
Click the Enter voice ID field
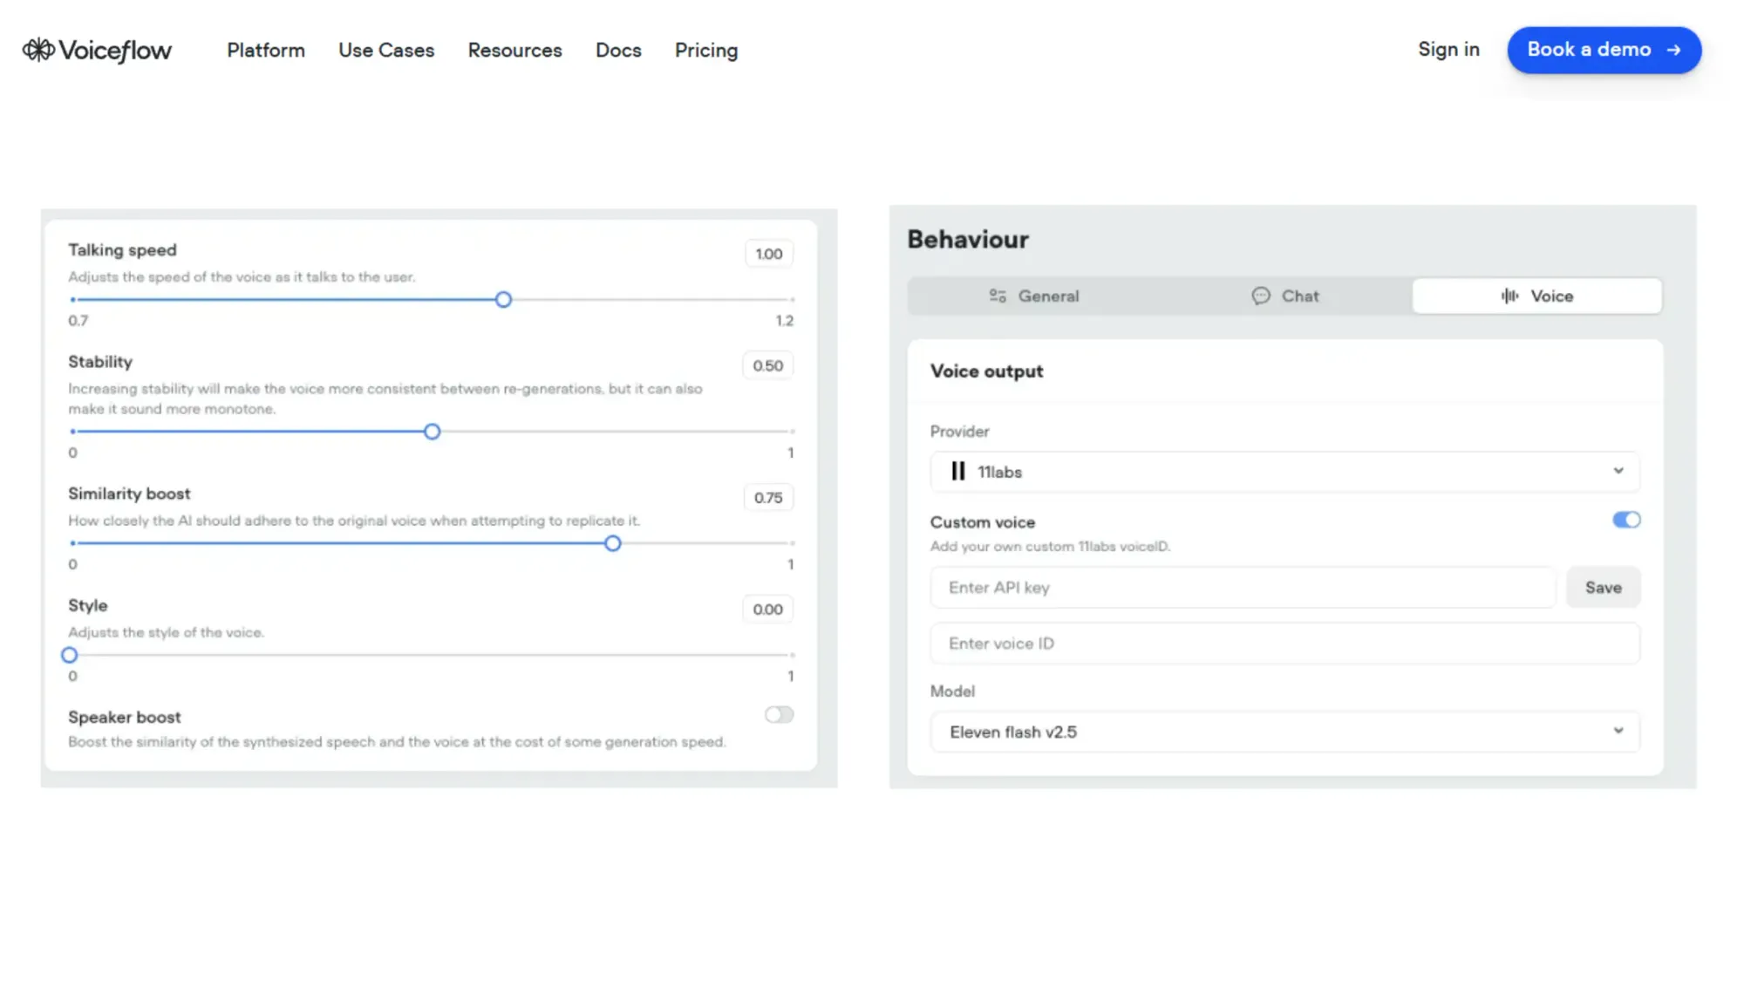[x=1285, y=643]
